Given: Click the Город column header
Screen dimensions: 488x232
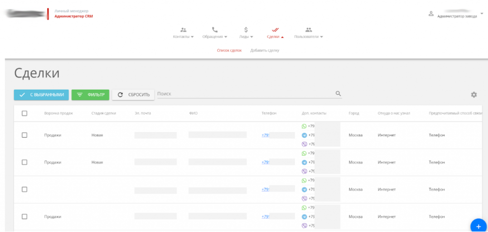Looking at the screenshot, I should pos(354,113).
